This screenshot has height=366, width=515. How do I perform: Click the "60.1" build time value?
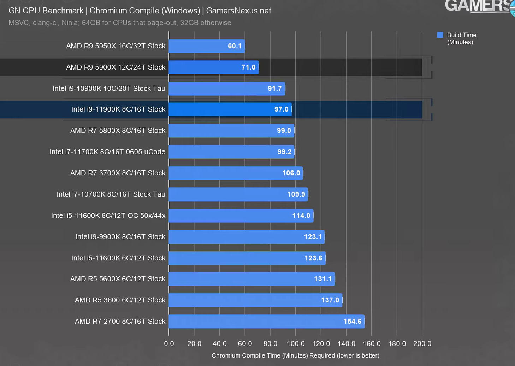(235, 46)
